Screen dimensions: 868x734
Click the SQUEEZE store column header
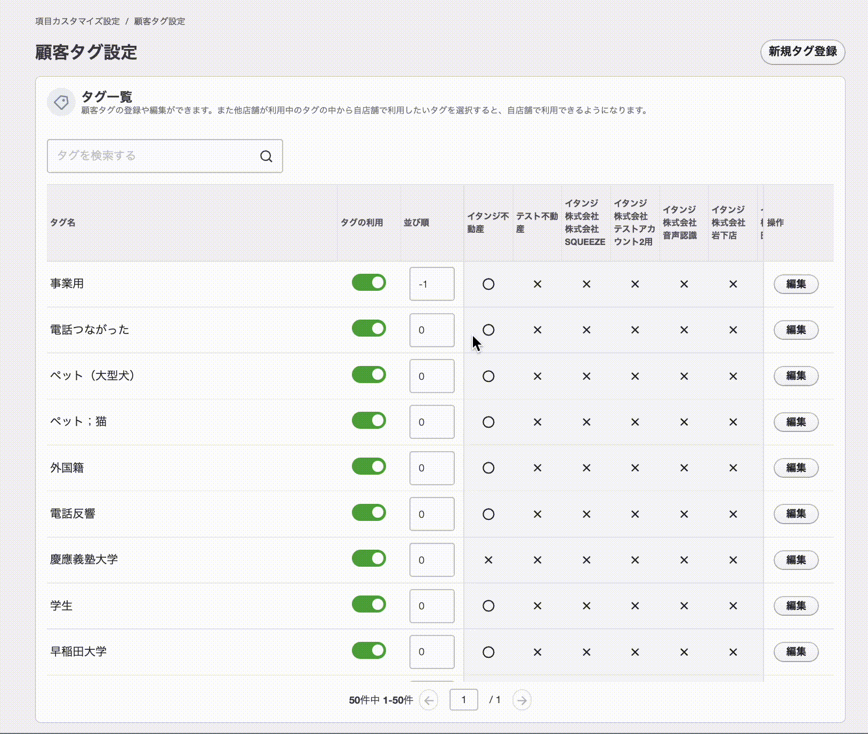tap(585, 223)
